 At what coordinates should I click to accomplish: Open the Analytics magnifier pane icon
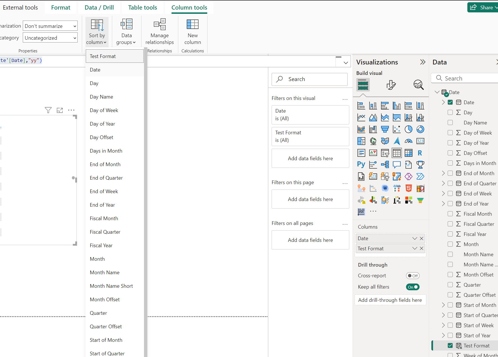click(418, 84)
